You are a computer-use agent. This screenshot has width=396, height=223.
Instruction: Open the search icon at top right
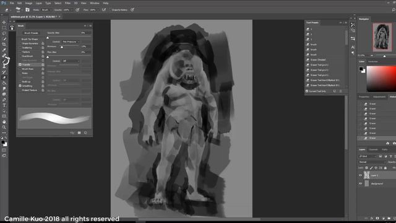point(394,10)
